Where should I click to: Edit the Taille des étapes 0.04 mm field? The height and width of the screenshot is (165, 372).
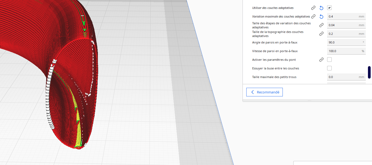click(346, 25)
